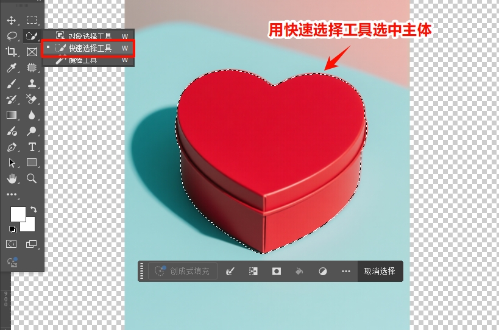Choose 快速选择工具 from the flyout
Screen dimensions: 499x330
pyautogui.click(x=88, y=48)
